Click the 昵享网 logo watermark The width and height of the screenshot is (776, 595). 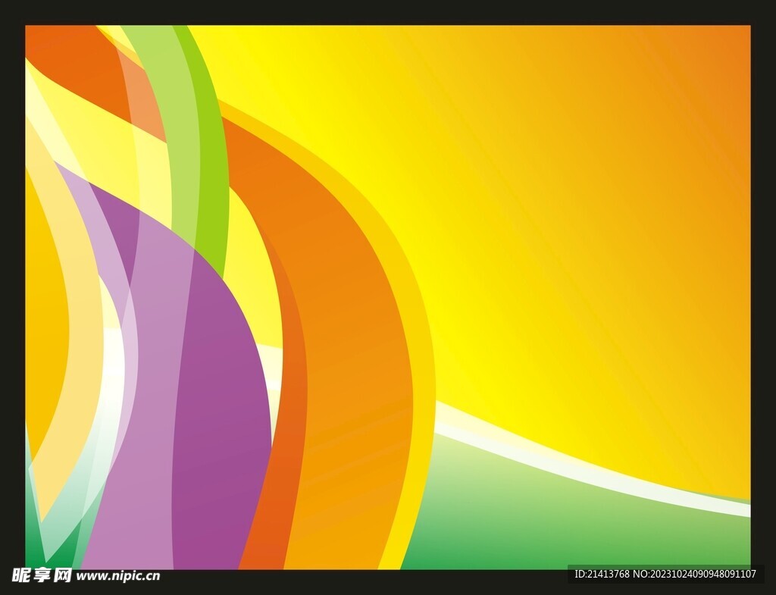pyautogui.click(x=42, y=575)
